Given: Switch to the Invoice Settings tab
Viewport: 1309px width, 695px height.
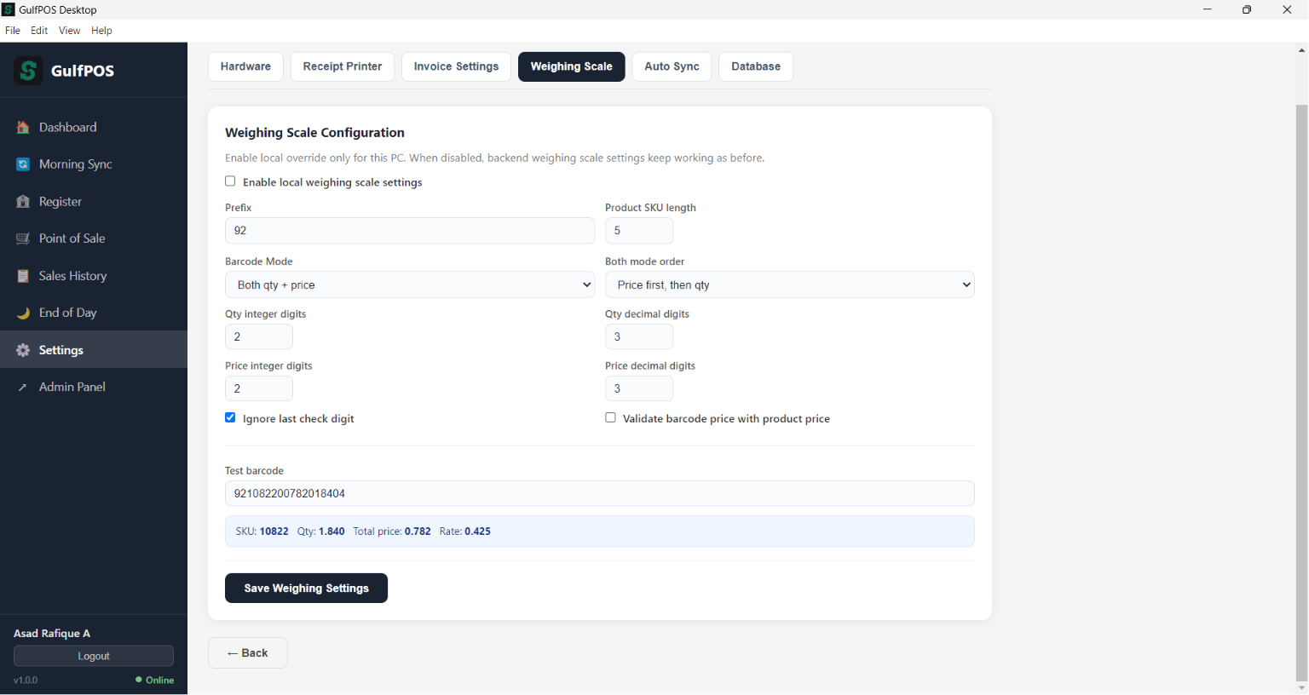Looking at the screenshot, I should [456, 66].
